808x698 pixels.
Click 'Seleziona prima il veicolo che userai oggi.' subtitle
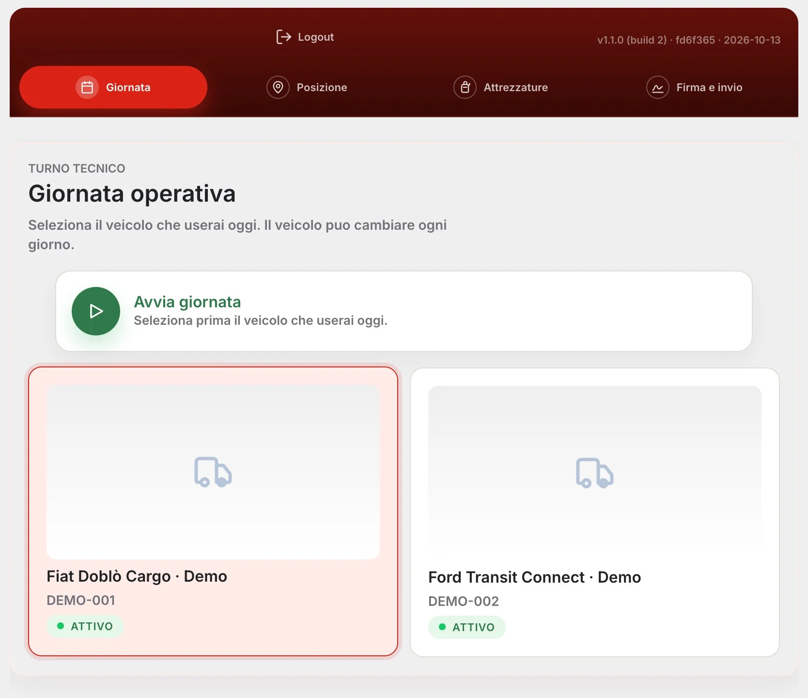[261, 320]
